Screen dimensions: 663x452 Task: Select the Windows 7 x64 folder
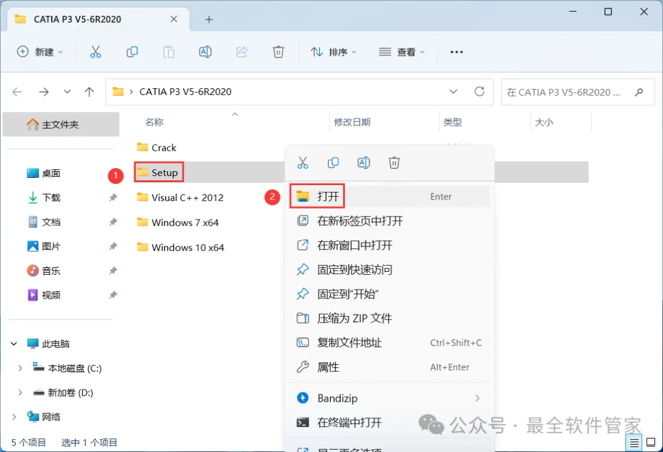click(177, 222)
